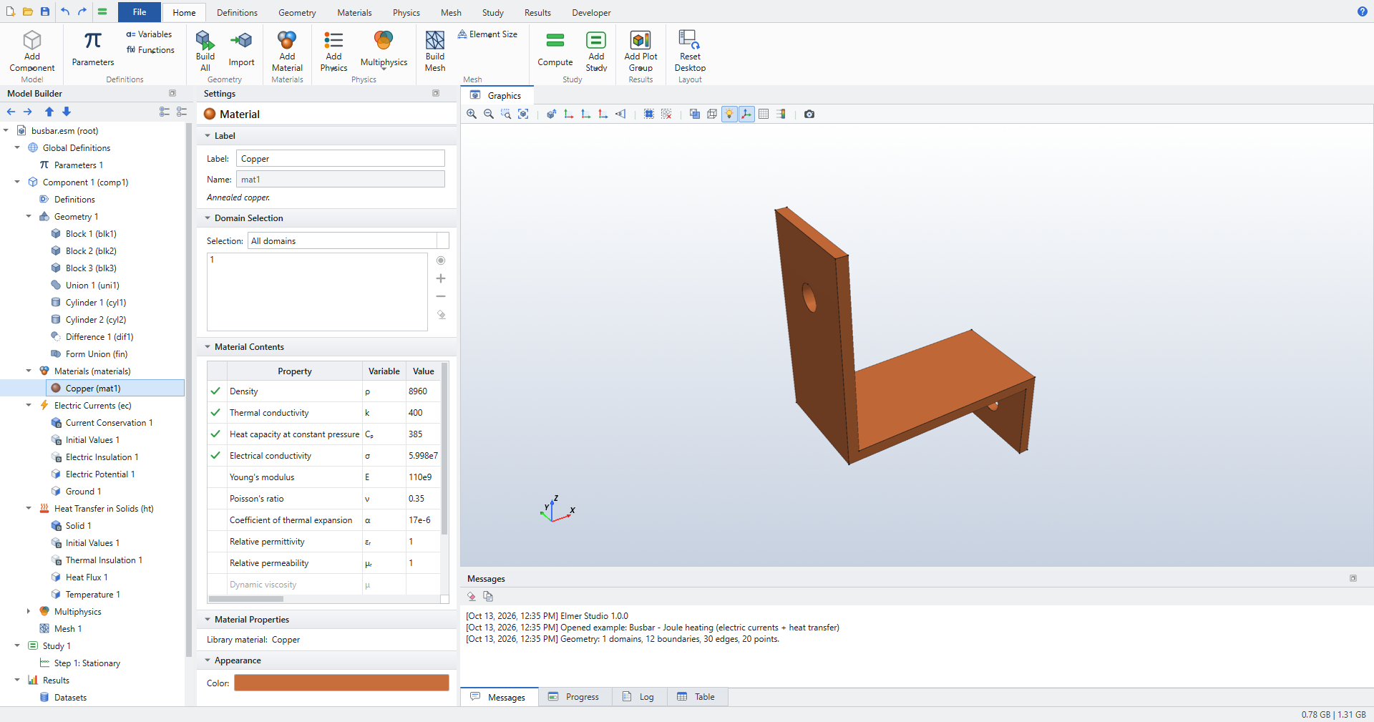Activate the zoom box tool
The width and height of the screenshot is (1374, 722).
(x=506, y=114)
